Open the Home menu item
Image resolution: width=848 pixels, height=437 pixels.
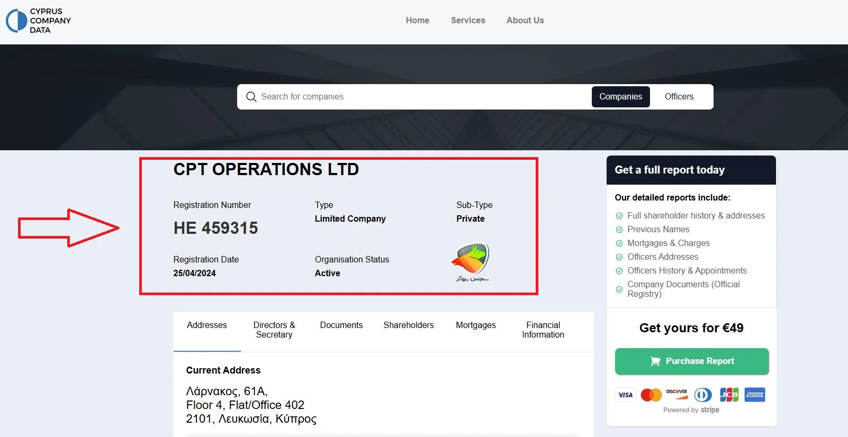tap(418, 20)
